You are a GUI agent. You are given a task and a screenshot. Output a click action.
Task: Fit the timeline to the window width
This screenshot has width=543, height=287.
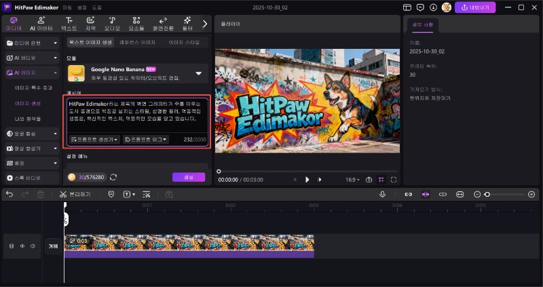pos(460,195)
